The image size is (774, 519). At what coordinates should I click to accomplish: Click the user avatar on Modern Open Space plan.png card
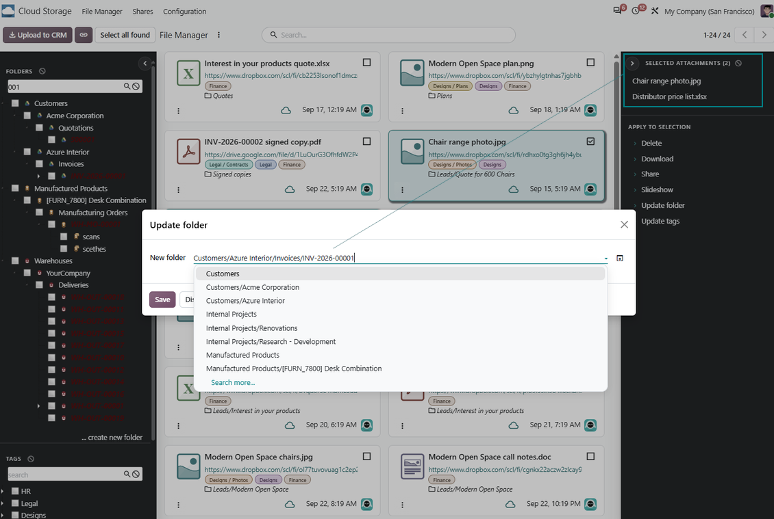(590, 110)
